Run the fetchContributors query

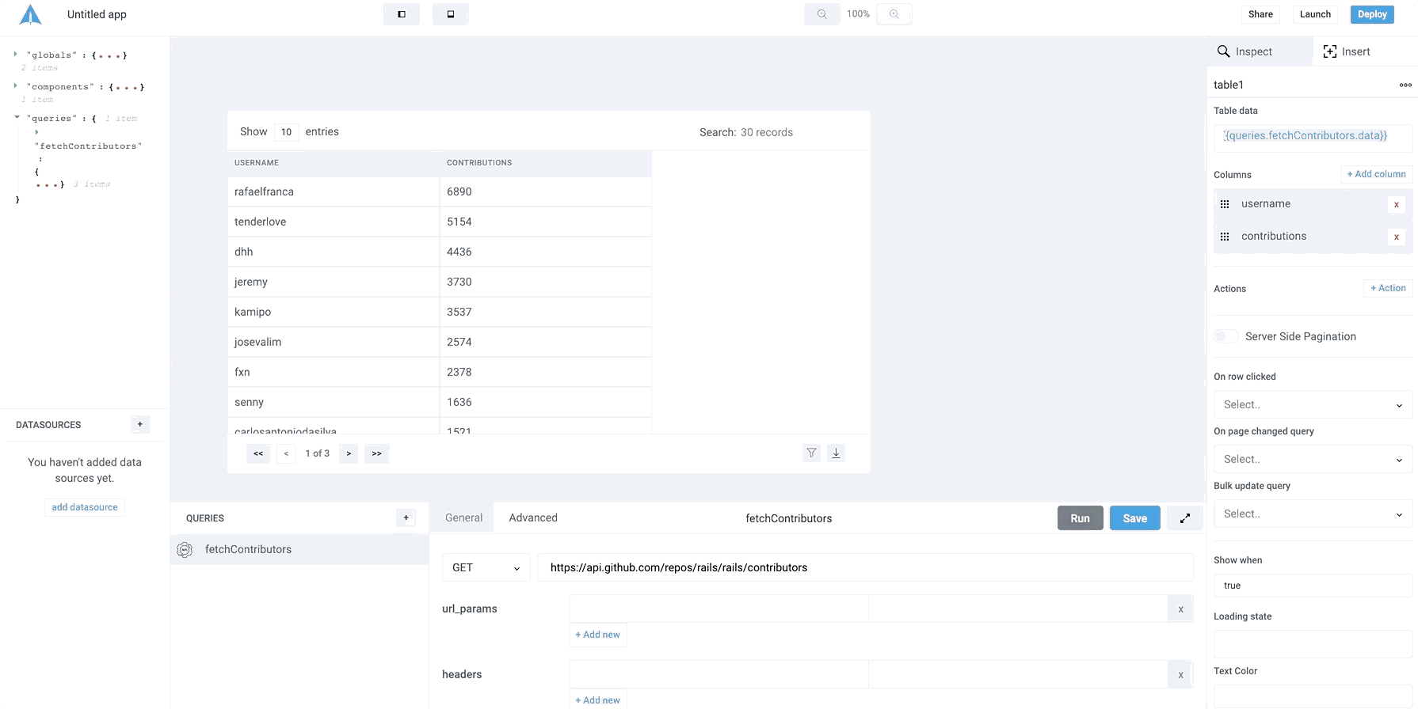click(1080, 518)
